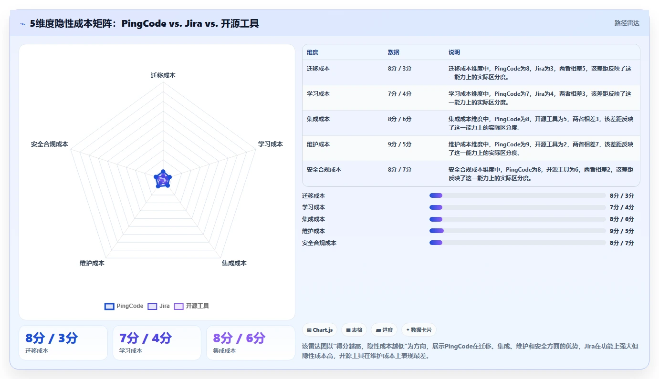Open the 8分 / 6分 集成成本 stat card
Image resolution: width=659 pixels, height=379 pixels.
[251, 343]
